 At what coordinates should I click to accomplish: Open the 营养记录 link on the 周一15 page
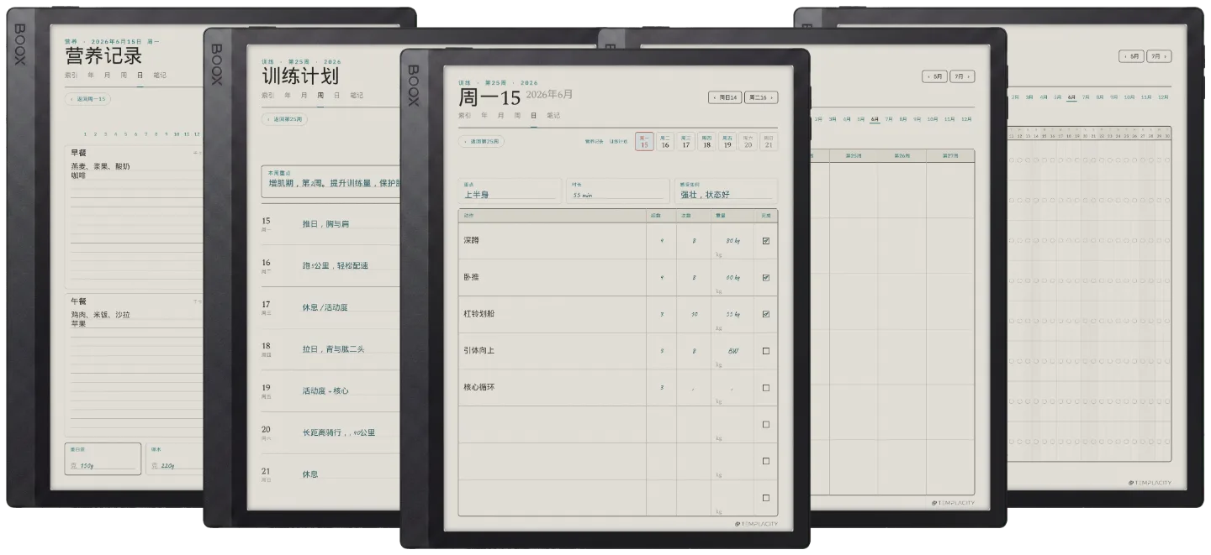tap(595, 141)
